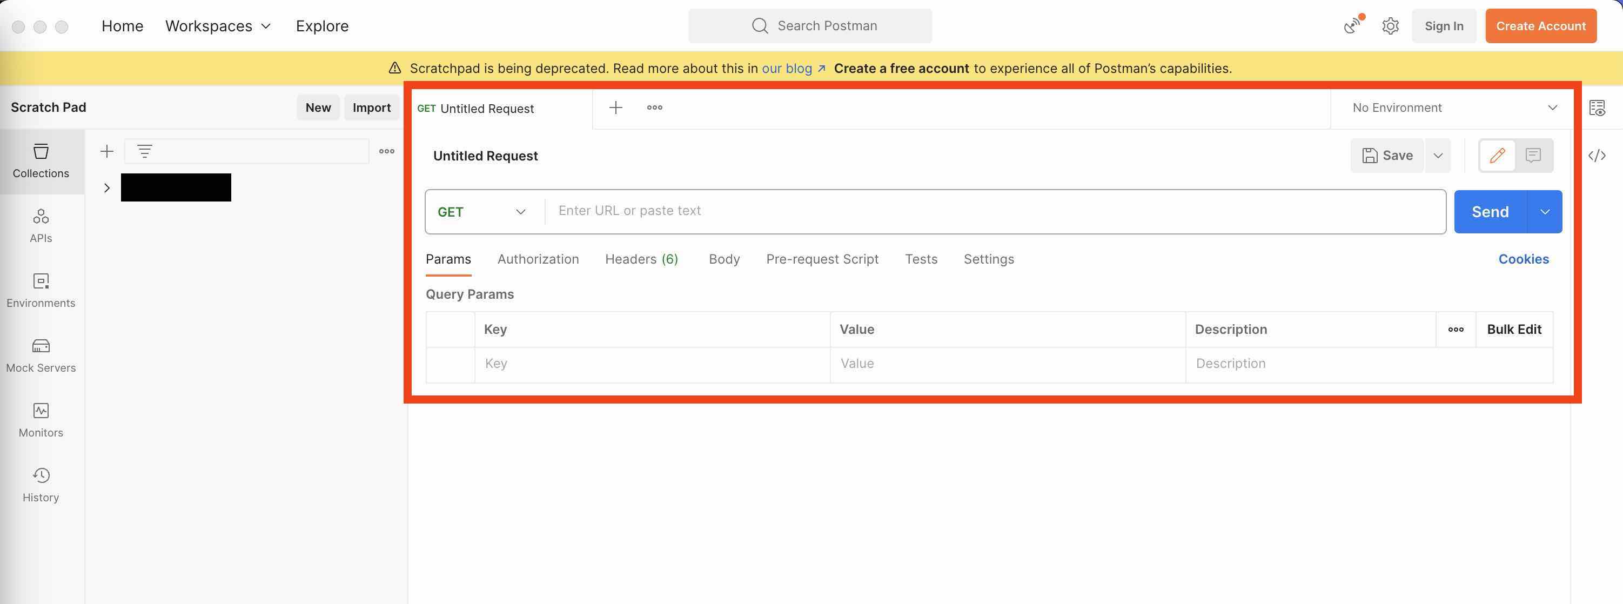
Task: Expand the Save options arrow
Action: coord(1438,156)
